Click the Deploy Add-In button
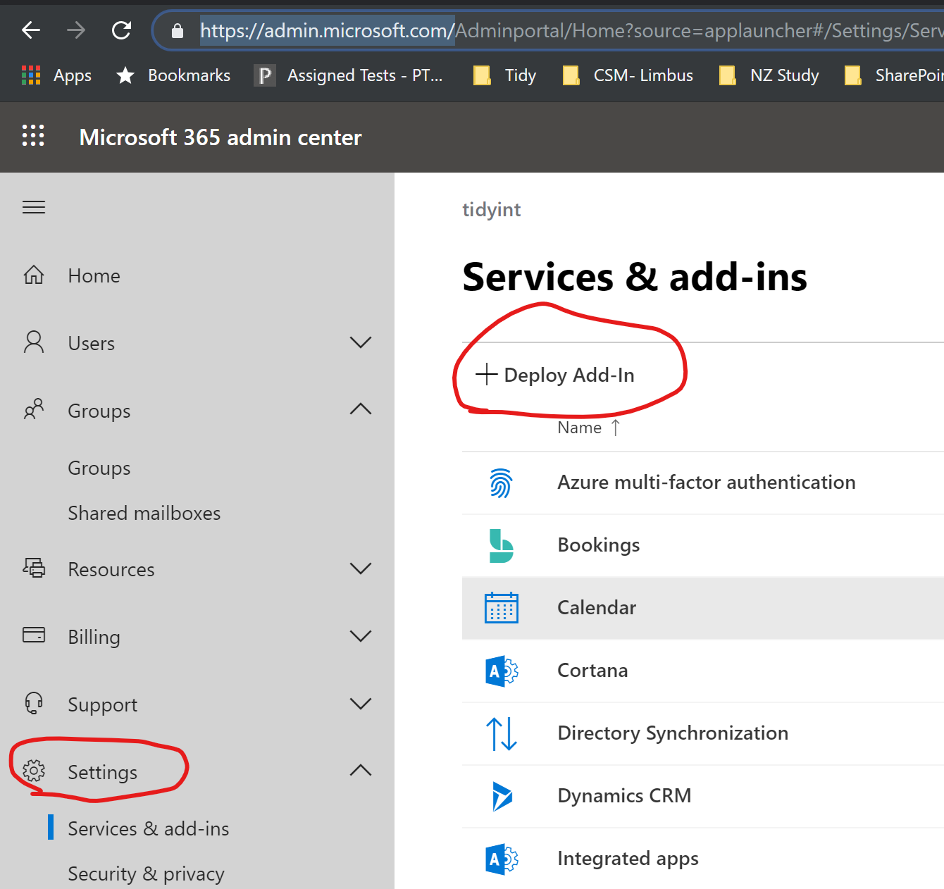This screenshot has width=944, height=889. click(556, 375)
